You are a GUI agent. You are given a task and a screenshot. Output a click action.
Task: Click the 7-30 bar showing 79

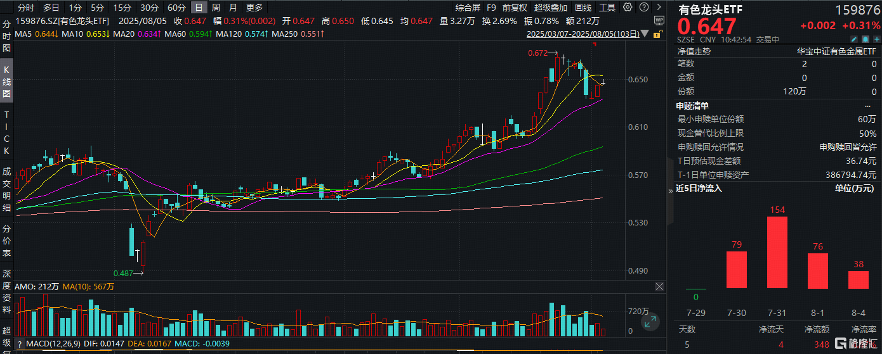click(737, 270)
